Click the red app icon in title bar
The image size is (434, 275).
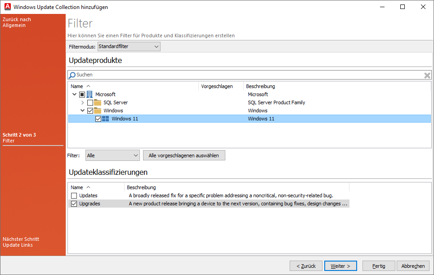point(8,7)
